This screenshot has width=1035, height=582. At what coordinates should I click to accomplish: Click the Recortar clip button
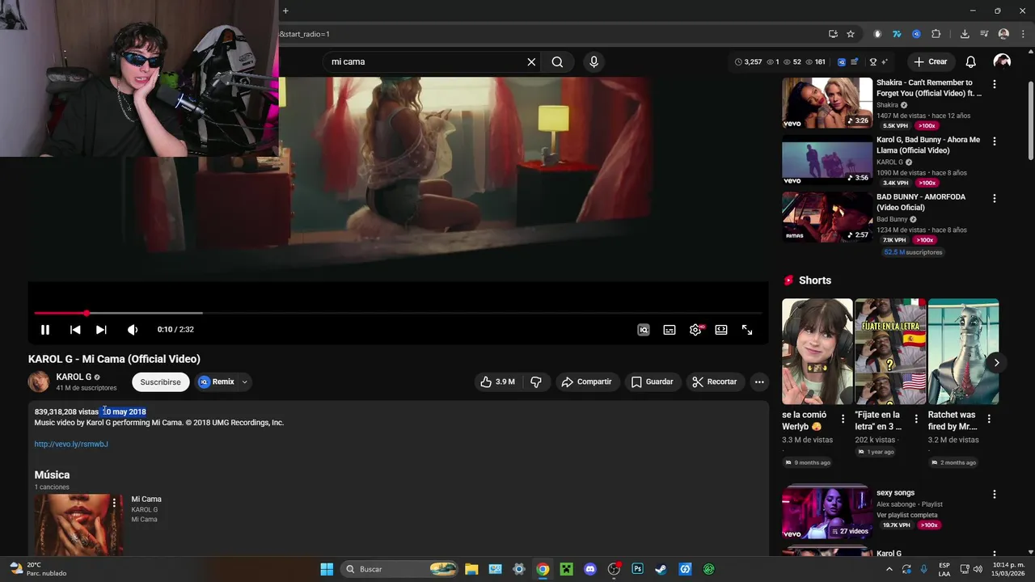pyautogui.click(x=714, y=382)
